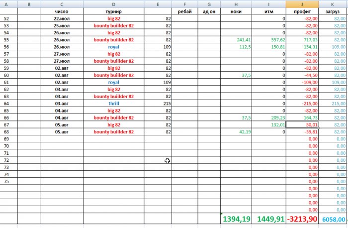Click the 'профит' header cell
The width and height of the screenshot is (348, 228).
(302, 11)
